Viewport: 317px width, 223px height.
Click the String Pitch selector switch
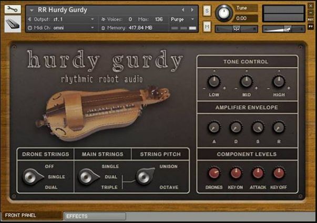click(x=145, y=176)
